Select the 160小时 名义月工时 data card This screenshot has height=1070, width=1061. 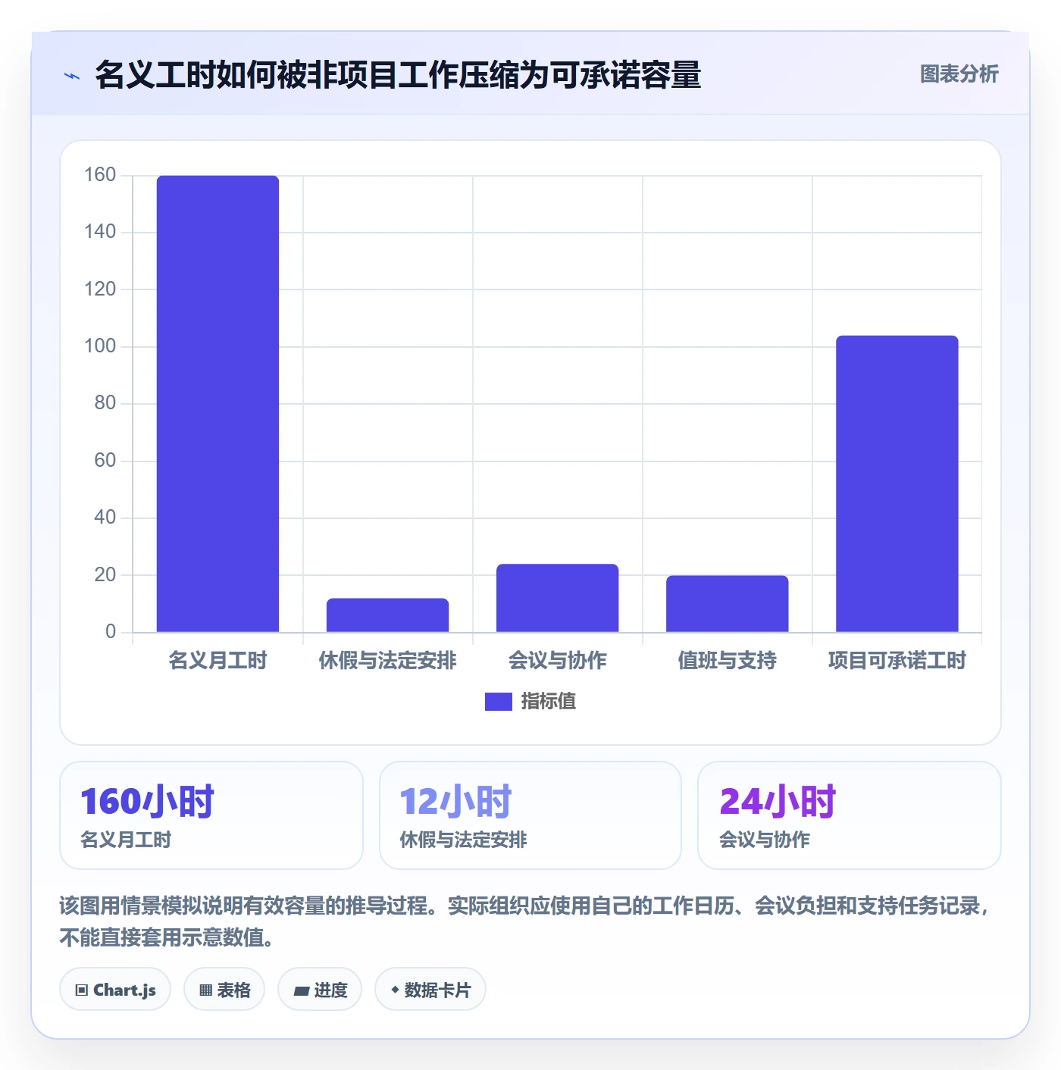(211, 815)
